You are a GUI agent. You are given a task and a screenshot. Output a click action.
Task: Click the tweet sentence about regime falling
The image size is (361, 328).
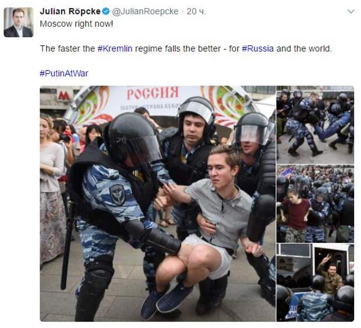(186, 48)
